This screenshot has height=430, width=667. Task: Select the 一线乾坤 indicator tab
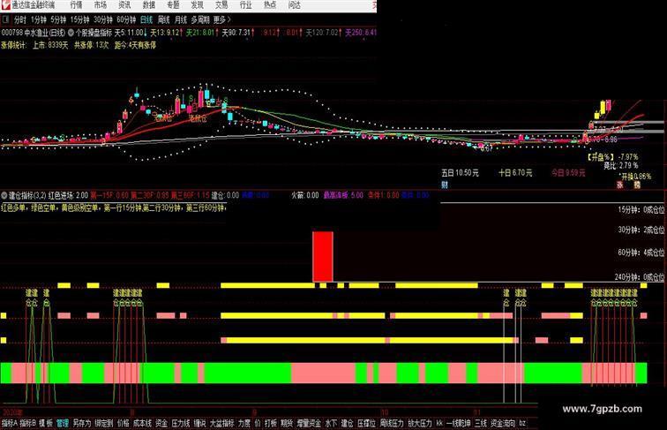[x=459, y=423]
